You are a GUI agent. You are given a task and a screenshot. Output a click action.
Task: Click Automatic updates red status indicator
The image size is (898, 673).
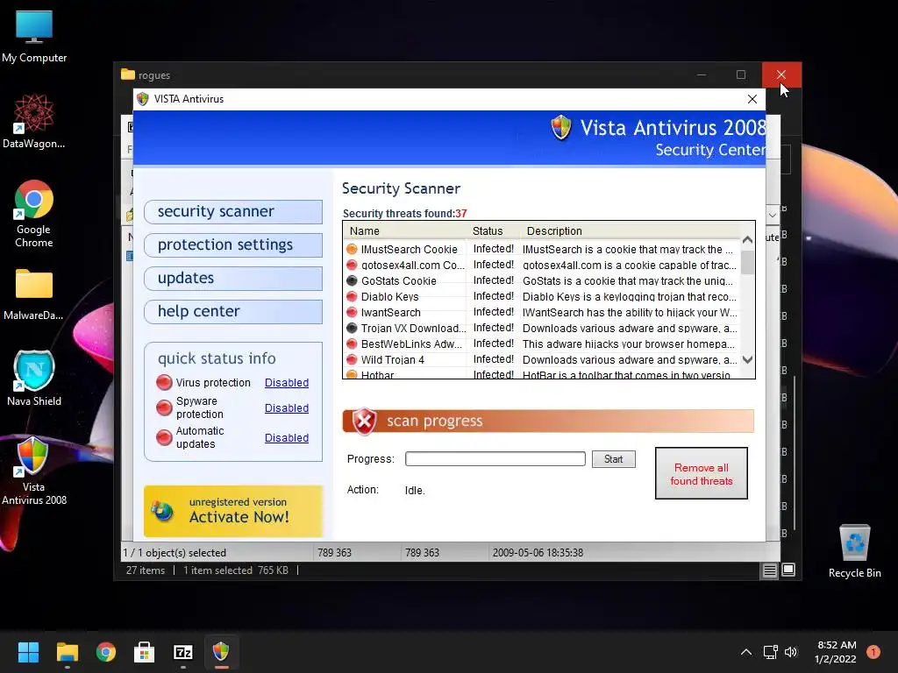pos(164,437)
